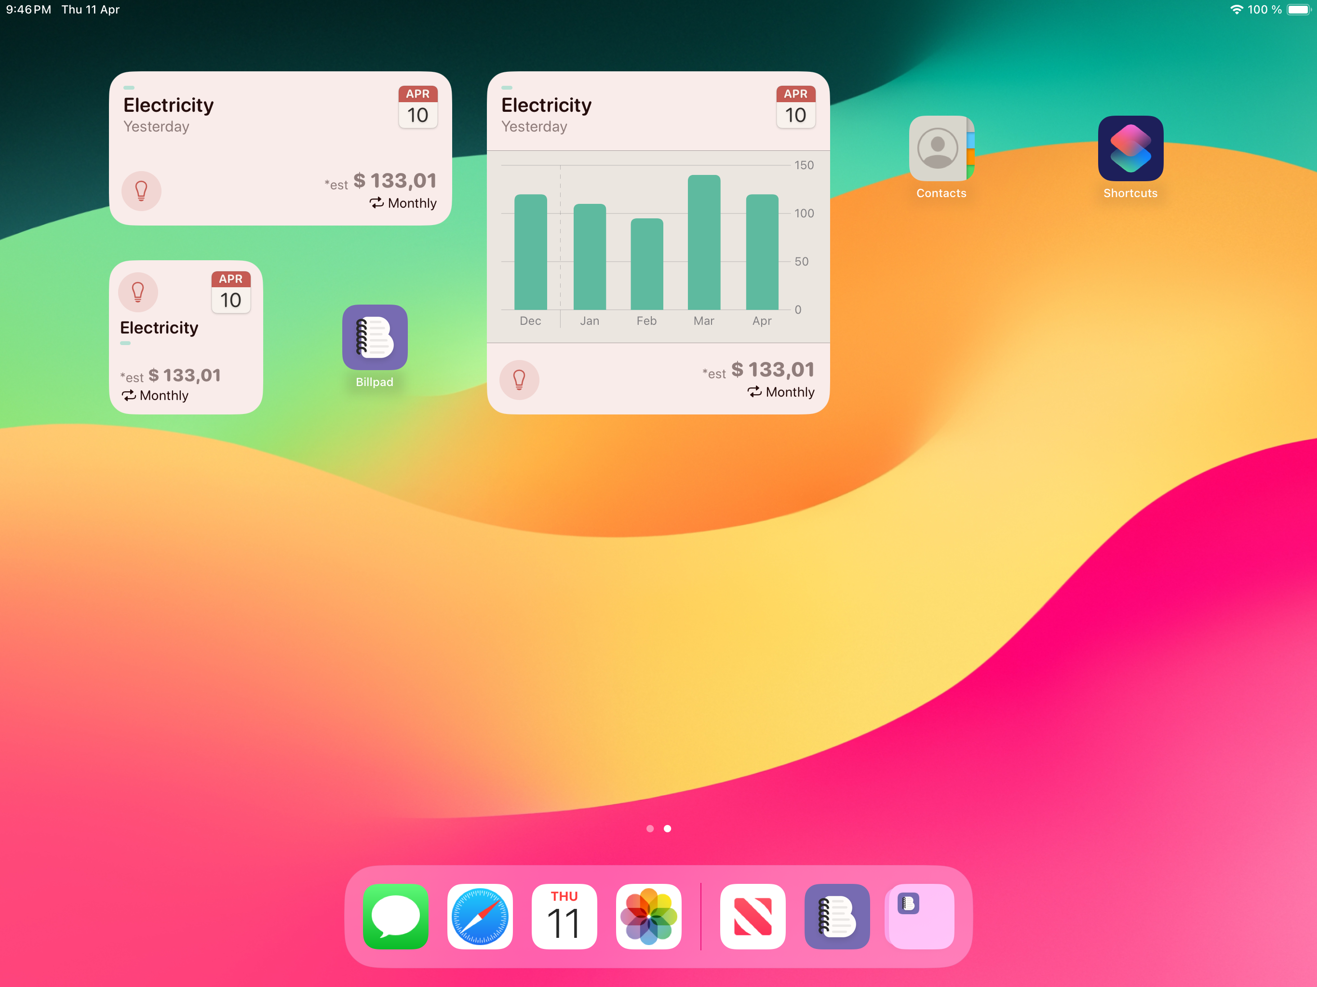Open the Billpad app on home screen

375,337
